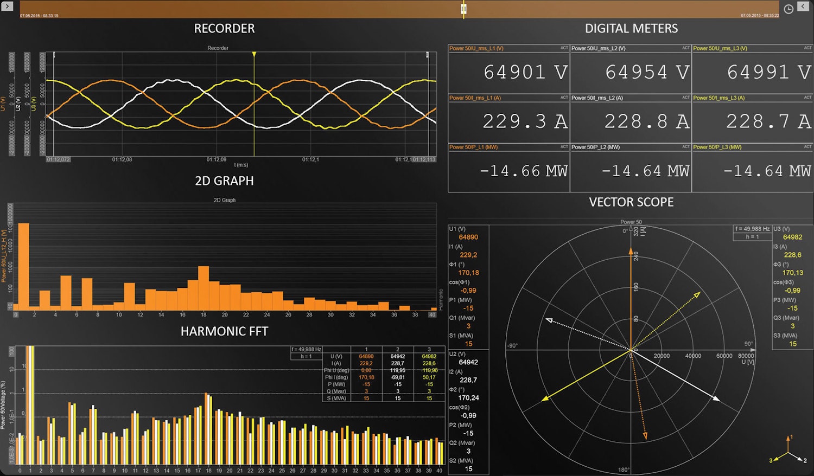Click the U1 (V) recorder axis label
The height and width of the screenshot is (476, 814).
pos(3,104)
